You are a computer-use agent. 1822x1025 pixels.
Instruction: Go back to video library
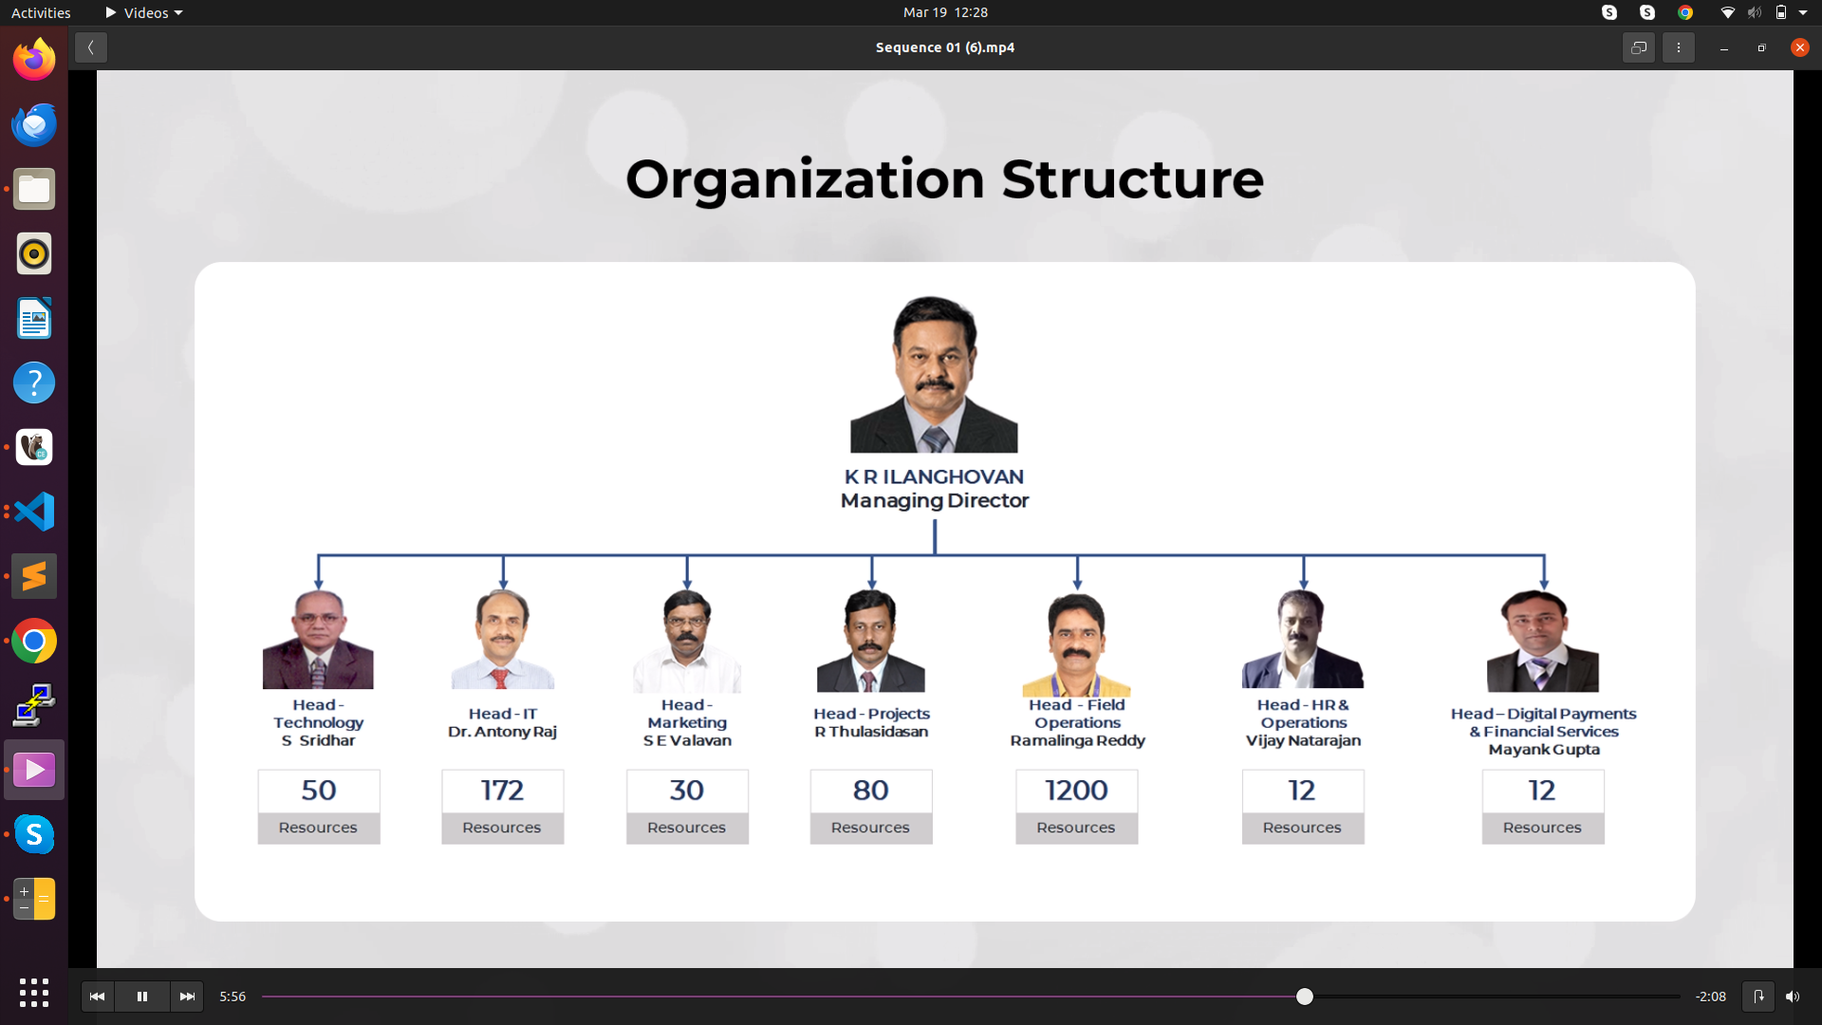click(x=91, y=47)
